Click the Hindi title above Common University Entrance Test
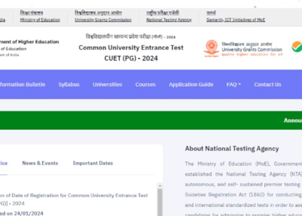Image resolution: width=302 pixels, height=216 pixels. point(130,36)
